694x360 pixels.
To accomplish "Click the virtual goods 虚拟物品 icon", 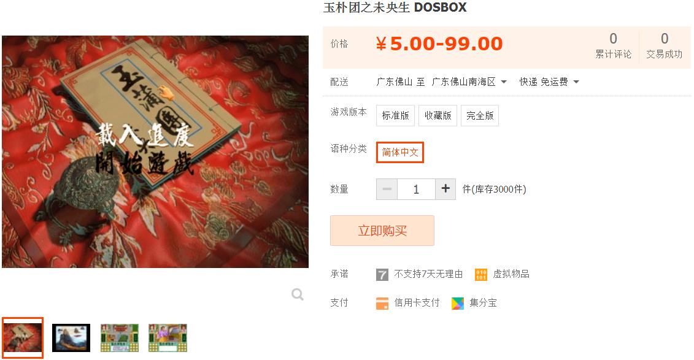I will [x=480, y=275].
